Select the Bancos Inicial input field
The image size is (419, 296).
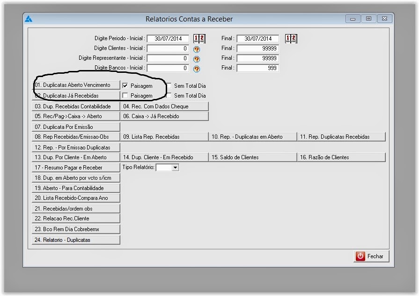click(168, 68)
